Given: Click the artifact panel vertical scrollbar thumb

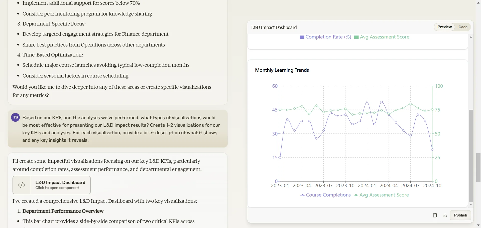Looking at the screenshot, I should (x=471, y=156).
